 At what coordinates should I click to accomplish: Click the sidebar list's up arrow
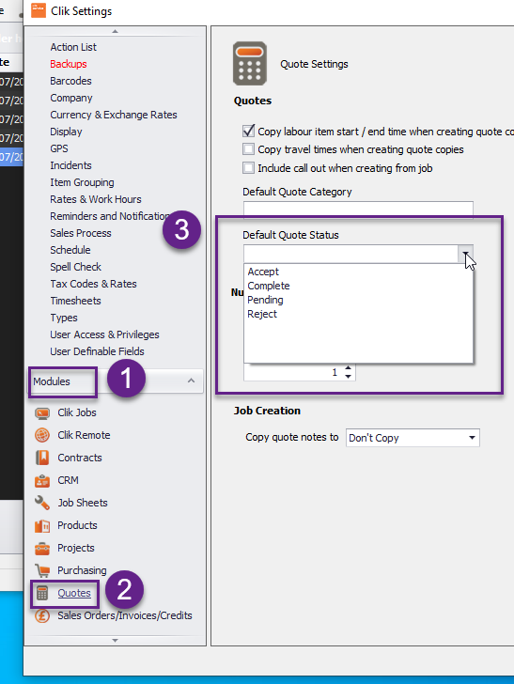click(x=116, y=31)
